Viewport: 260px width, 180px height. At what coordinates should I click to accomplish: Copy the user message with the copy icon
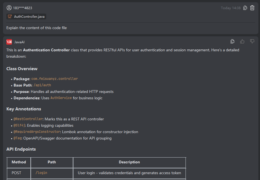click(245, 8)
